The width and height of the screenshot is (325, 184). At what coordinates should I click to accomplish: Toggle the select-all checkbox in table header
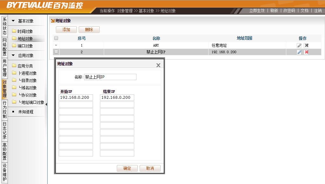tap(56, 38)
